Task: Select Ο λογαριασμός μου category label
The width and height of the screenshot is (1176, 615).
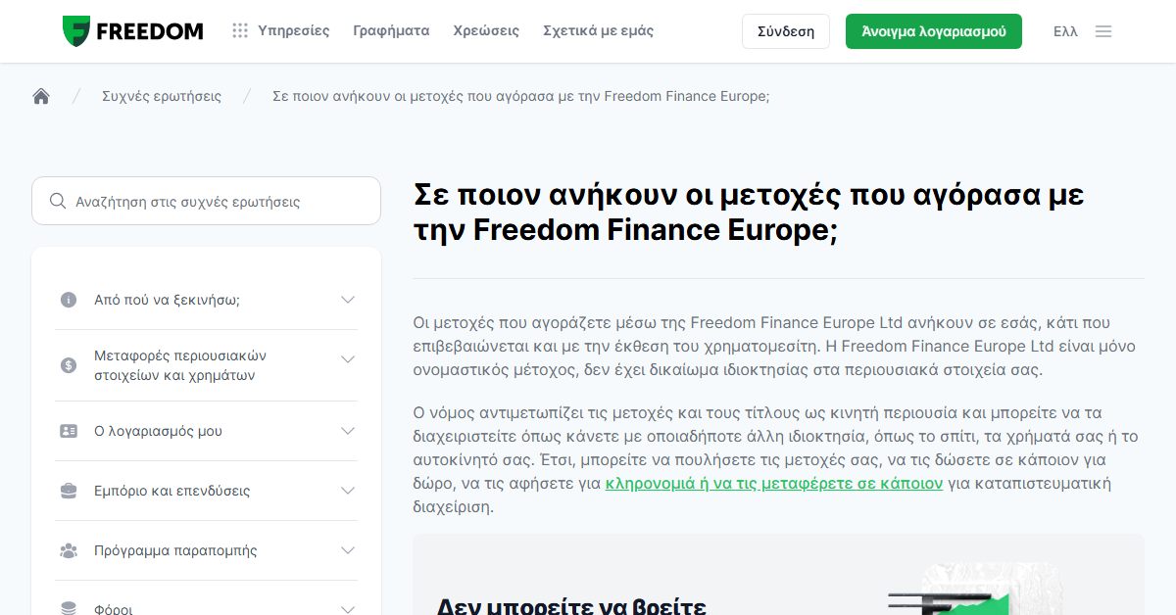Action: pyautogui.click(x=158, y=431)
